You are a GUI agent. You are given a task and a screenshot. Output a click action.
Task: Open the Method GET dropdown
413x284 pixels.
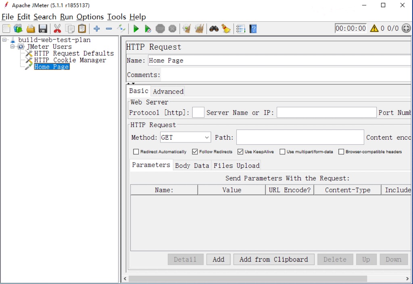tap(186, 137)
